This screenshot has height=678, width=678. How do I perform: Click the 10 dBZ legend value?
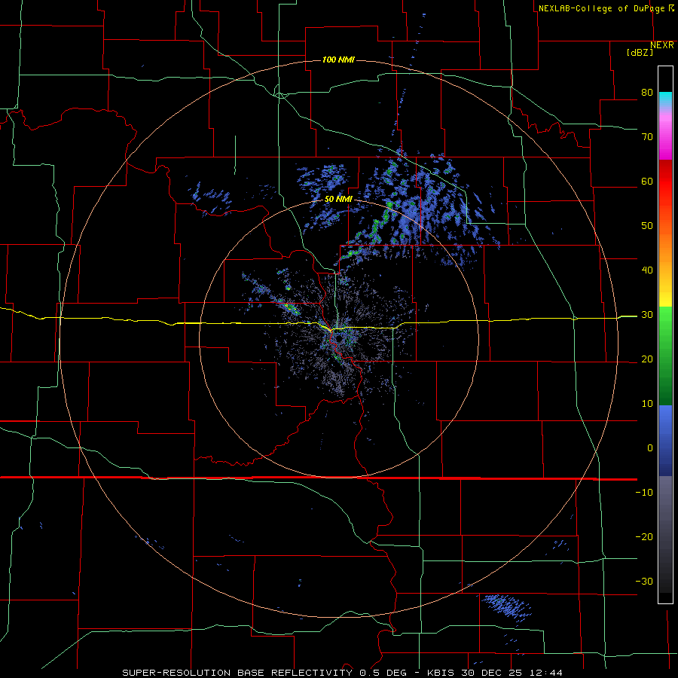[x=647, y=404]
